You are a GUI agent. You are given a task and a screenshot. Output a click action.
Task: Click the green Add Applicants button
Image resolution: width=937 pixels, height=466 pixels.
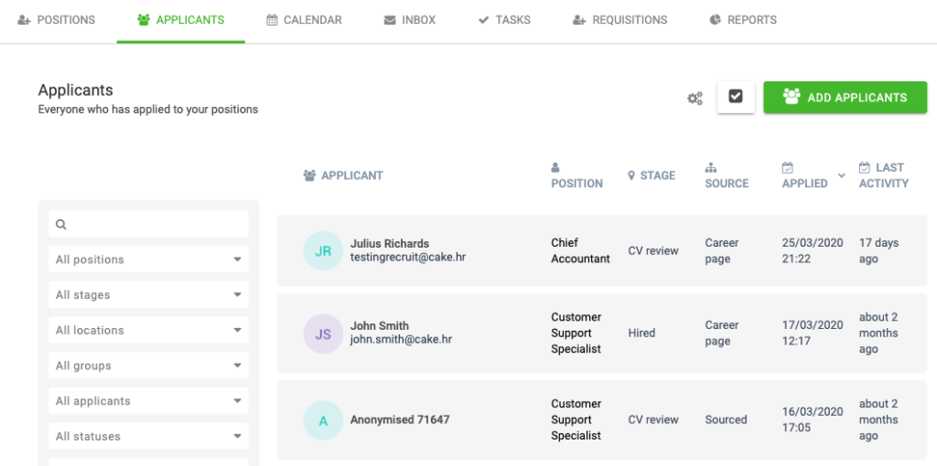pyautogui.click(x=845, y=98)
